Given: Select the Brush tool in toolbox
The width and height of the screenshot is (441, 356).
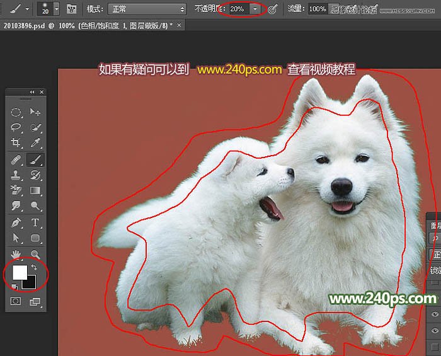Looking at the screenshot, I should (x=36, y=159).
